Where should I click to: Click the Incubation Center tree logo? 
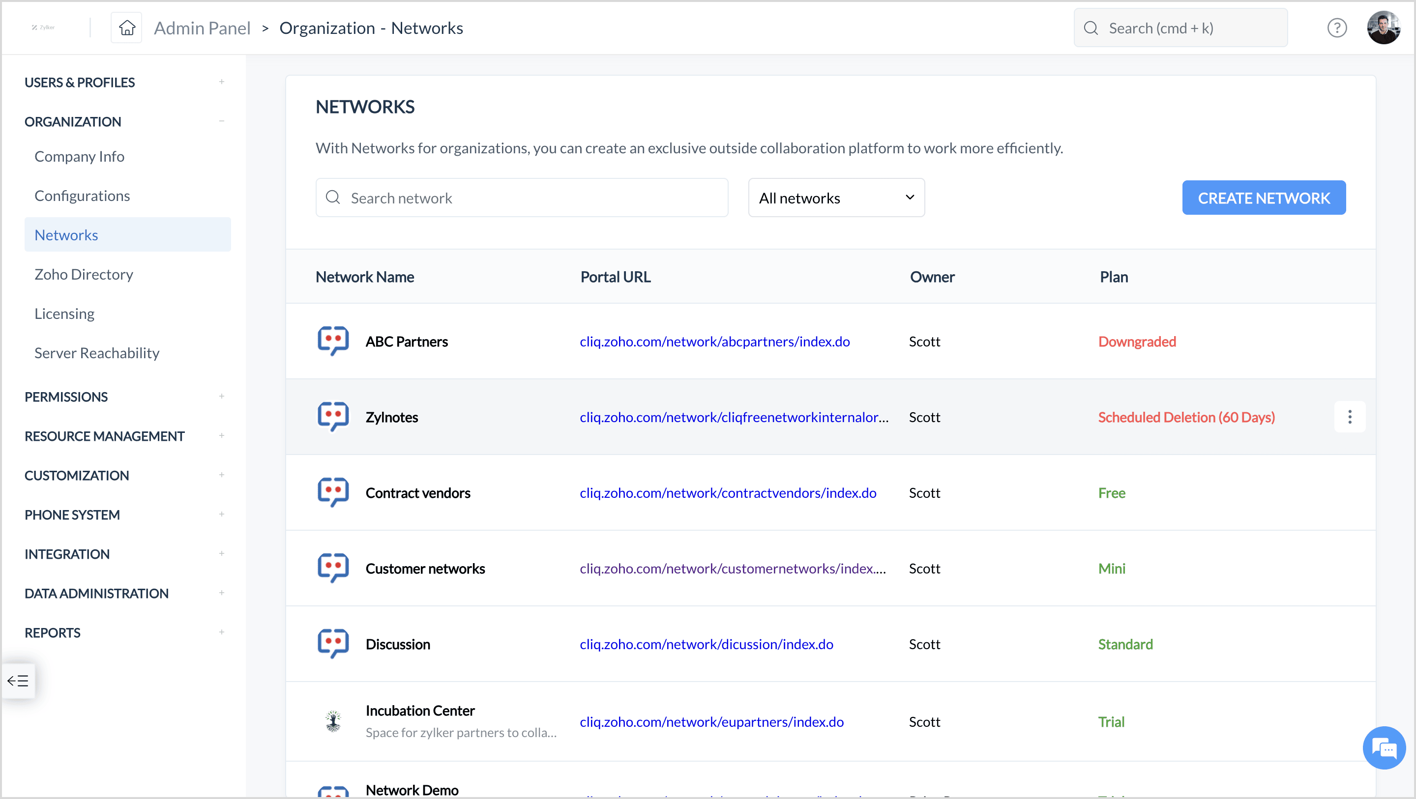333,721
